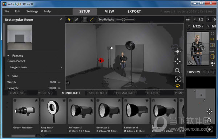Click the home icon on Gobo - Projector card
The width and height of the screenshot is (218, 139).
(15, 100)
